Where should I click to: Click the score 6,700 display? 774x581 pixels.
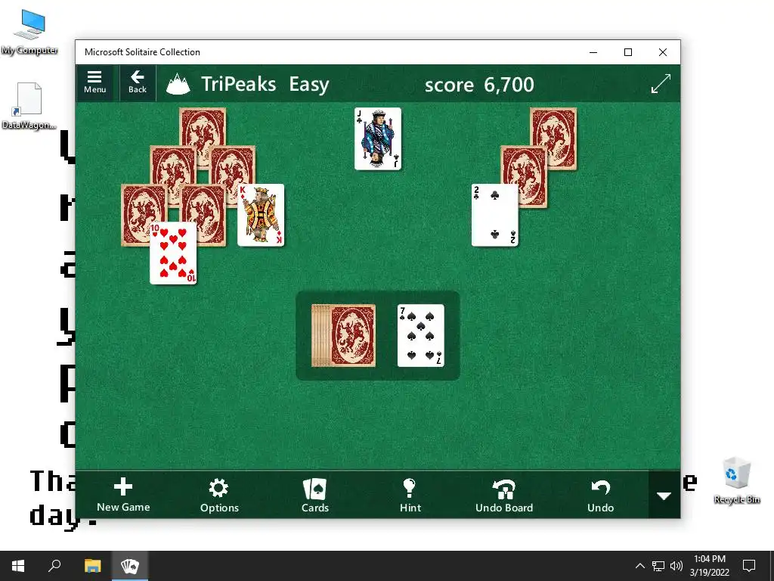tap(478, 85)
